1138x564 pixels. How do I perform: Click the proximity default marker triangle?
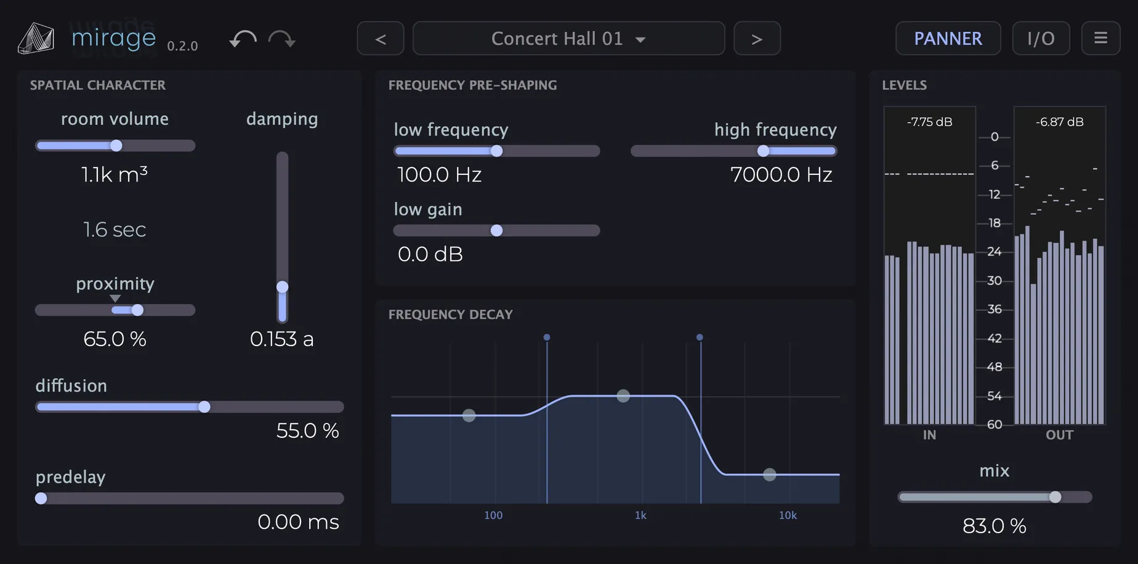coord(115,298)
